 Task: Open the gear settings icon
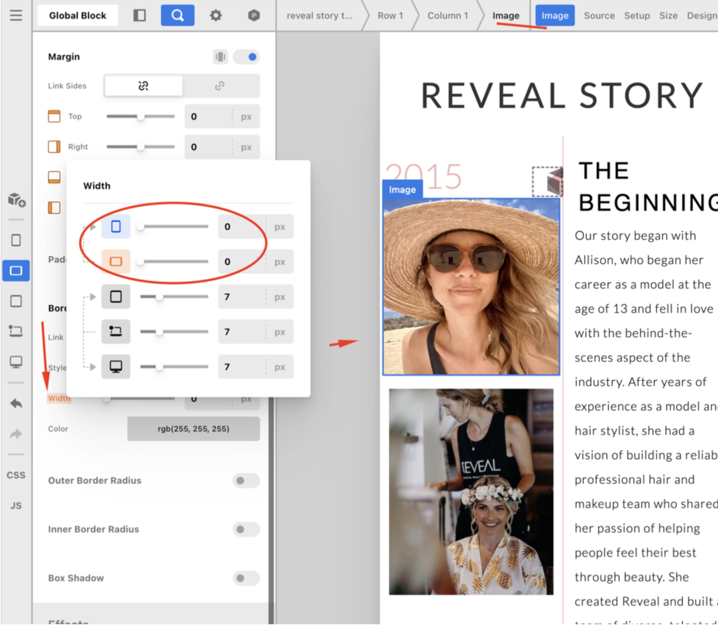tap(216, 16)
